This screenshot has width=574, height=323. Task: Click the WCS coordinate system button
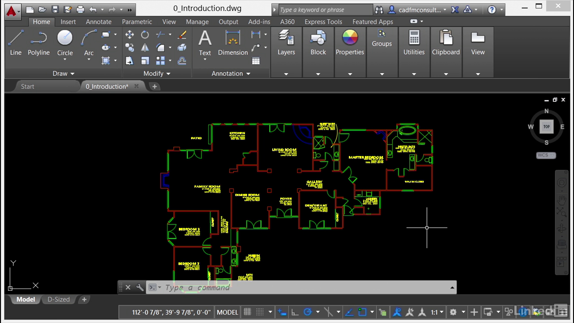[546, 155]
